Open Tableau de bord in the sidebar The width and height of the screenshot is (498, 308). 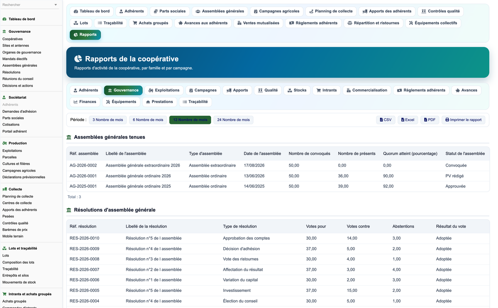coord(22,19)
